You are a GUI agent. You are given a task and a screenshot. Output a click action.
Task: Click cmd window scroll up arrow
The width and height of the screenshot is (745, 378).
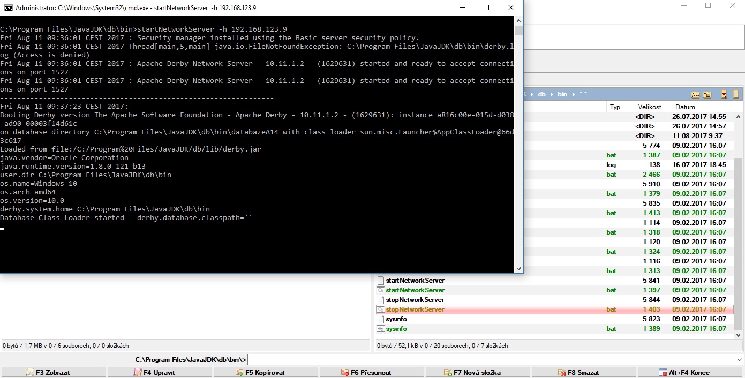pyautogui.click(x=518, y=21)
